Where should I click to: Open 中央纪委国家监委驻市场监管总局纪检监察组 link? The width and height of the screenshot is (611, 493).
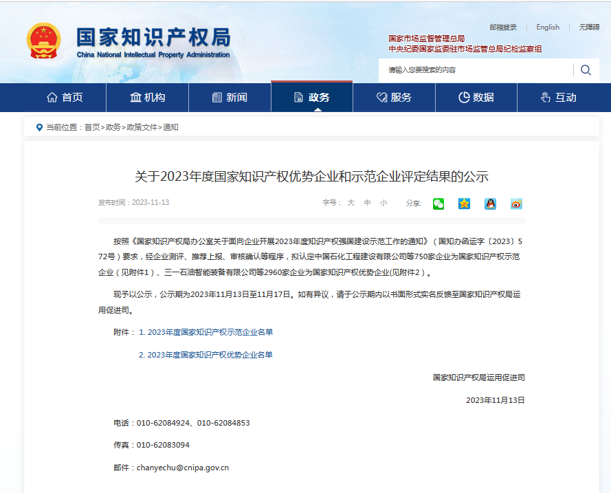465,49
